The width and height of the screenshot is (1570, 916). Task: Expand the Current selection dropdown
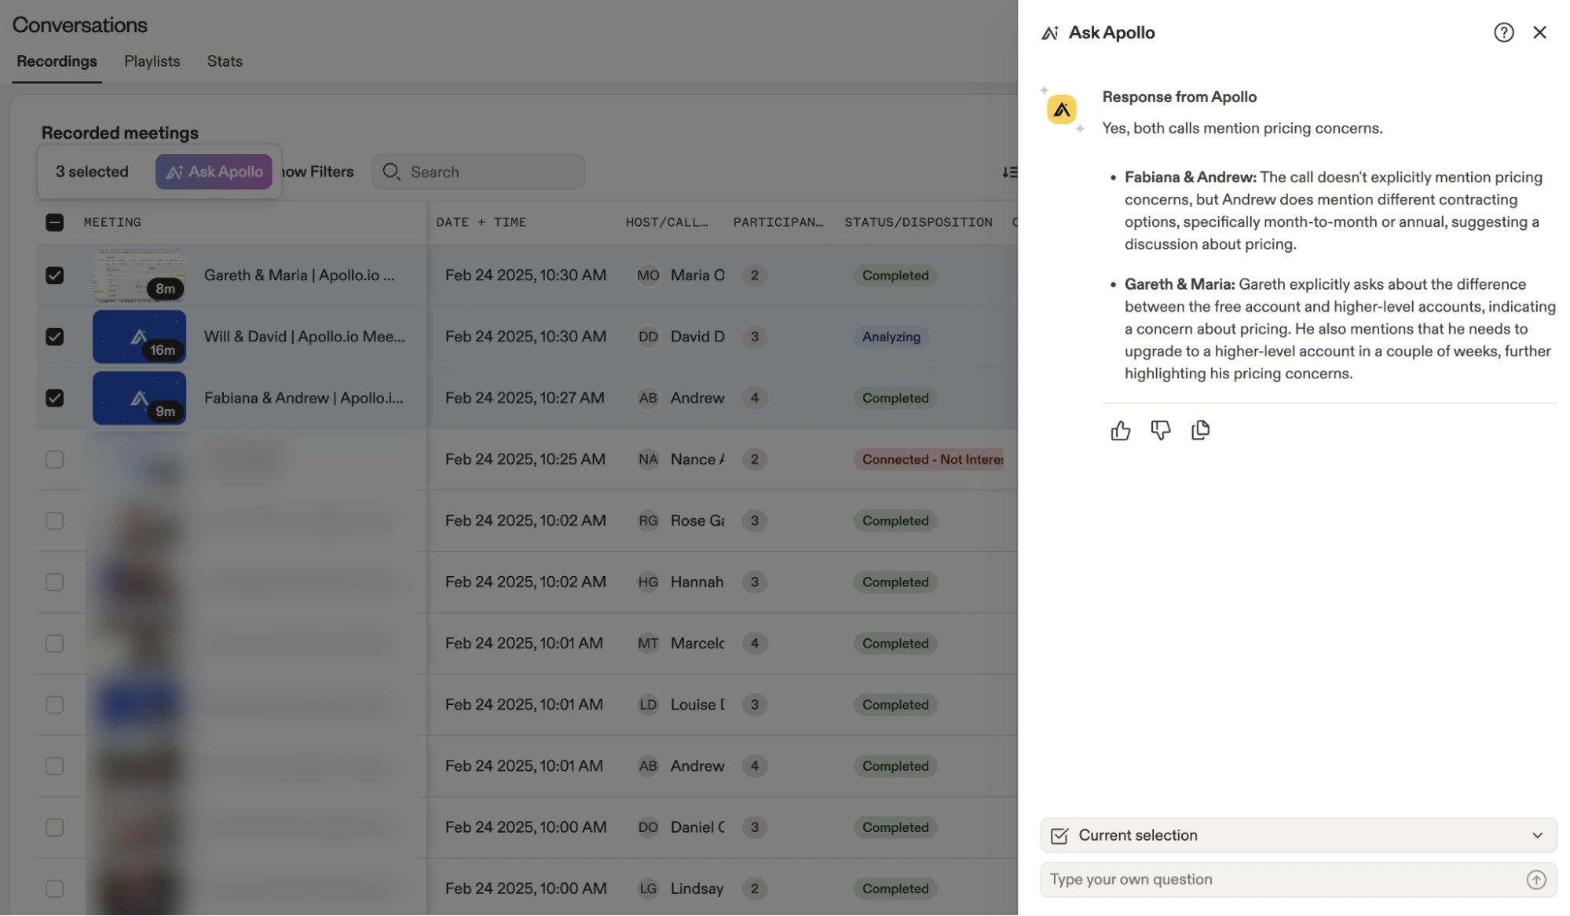[1298, 835]
